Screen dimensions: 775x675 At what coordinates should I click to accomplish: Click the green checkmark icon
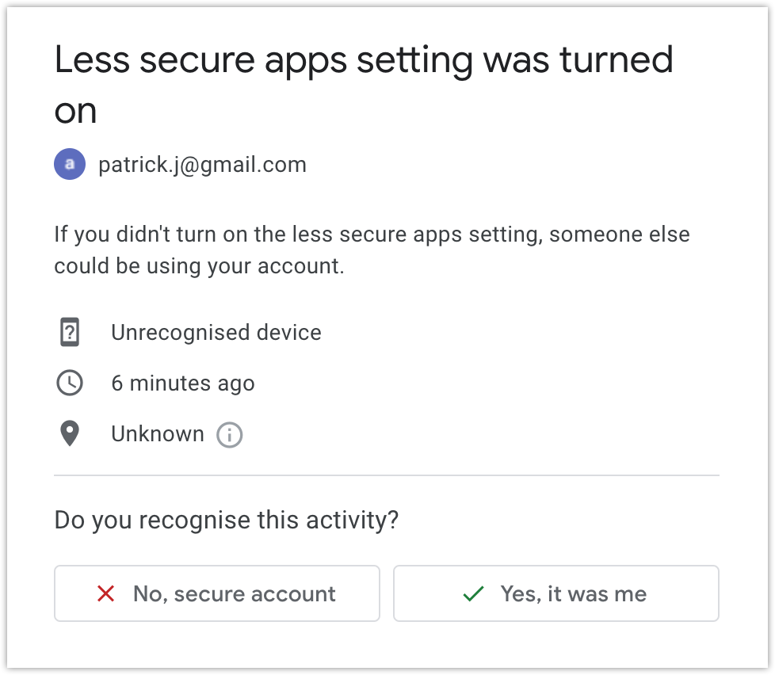tap(473, 593)
